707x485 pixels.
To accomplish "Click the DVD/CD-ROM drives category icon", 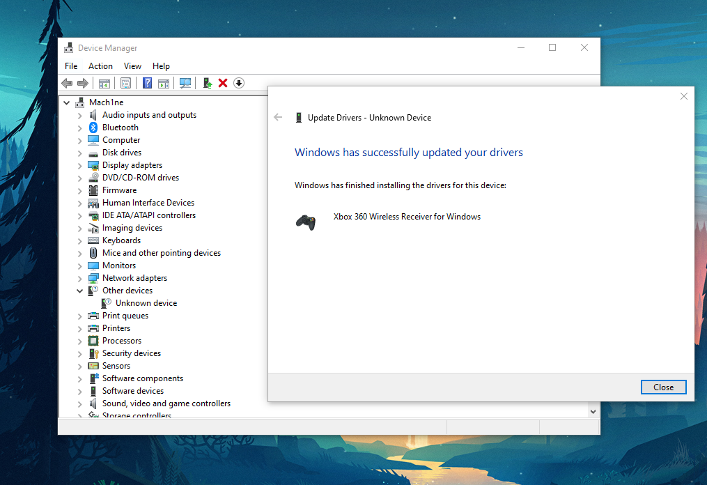I will click(93, 178).
